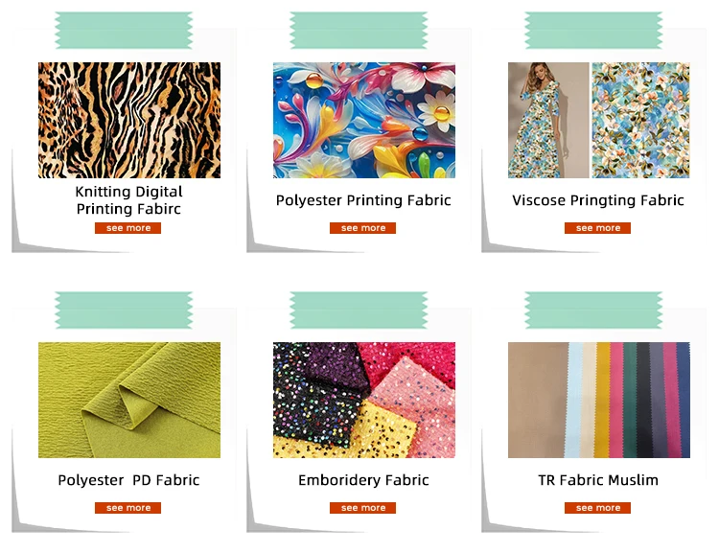See more Emboridery Fabric products
Viewport: 719px width, 553px height.
coord(362,508)
